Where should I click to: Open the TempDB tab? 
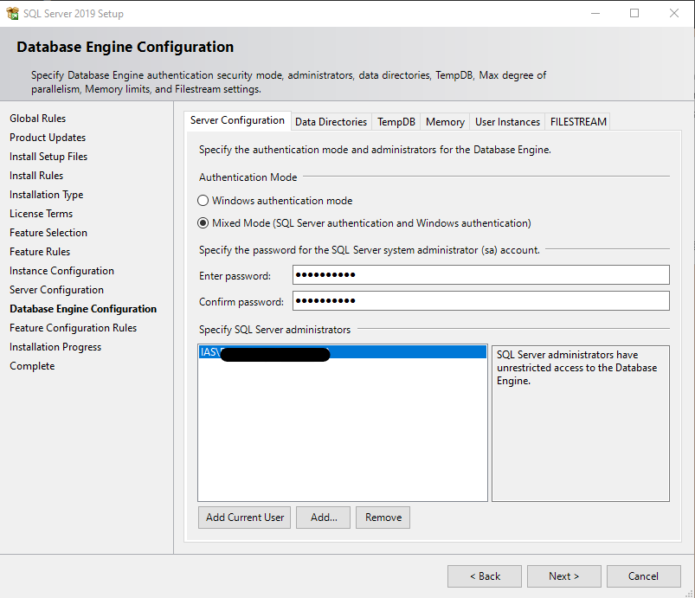click(396, 122)
